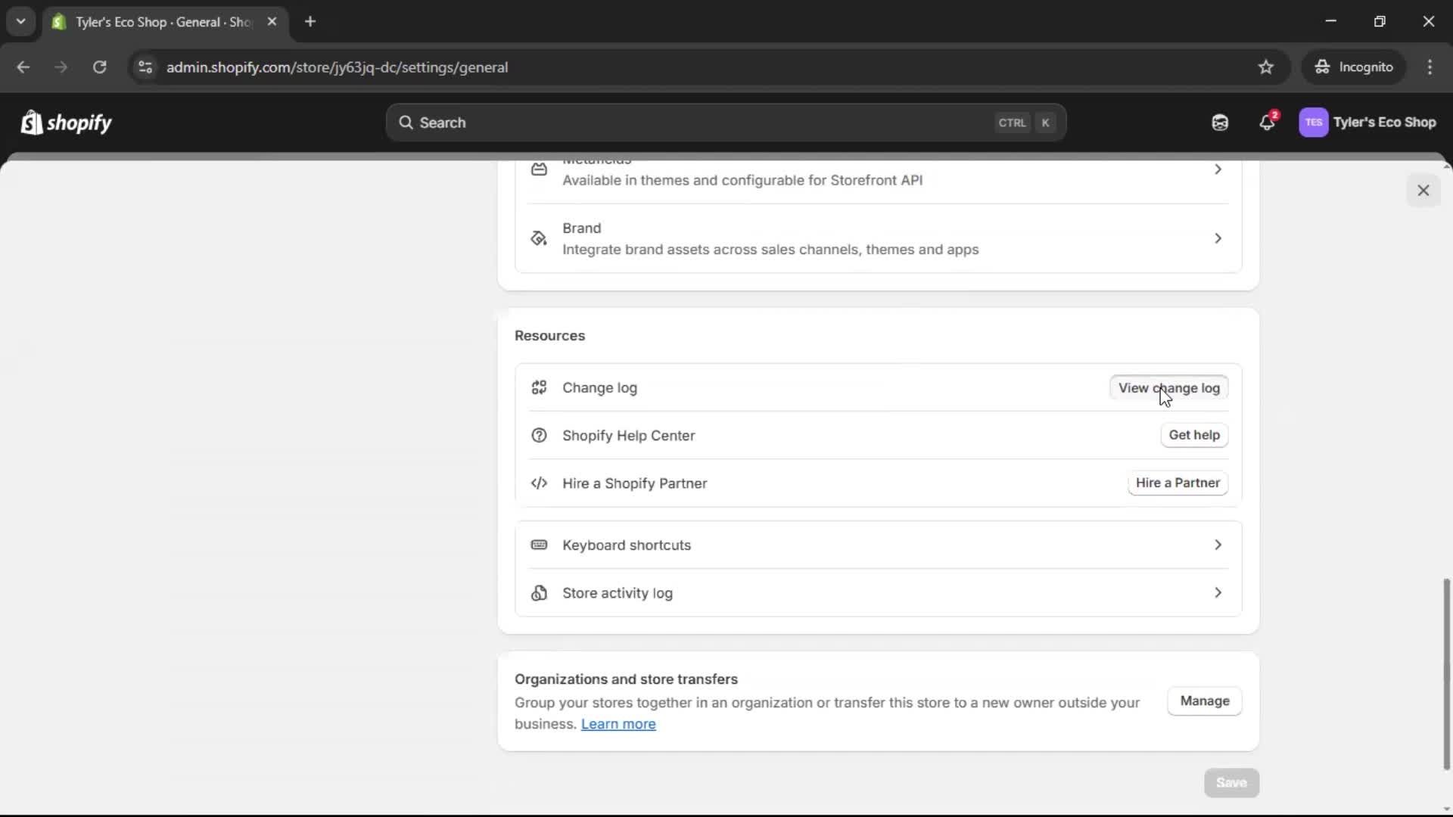The height and width of the screenshot is (817, 1453).
Task: Click the Store activity log icon
Action: tap(539, 593)
